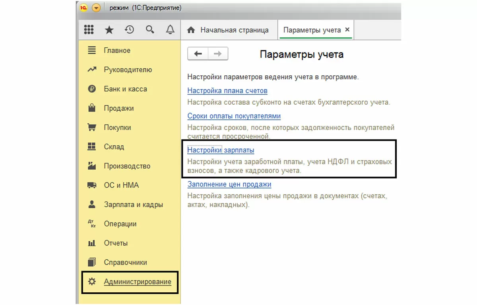Open Сроки оплаты покупателями link
This screenshot has width=477, height=305.
click(234, 116)
